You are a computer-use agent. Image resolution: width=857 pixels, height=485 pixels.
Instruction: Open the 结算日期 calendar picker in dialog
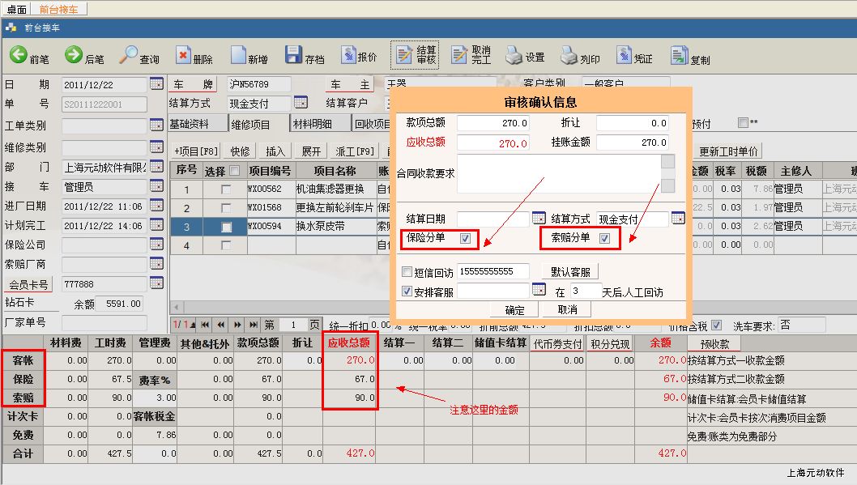pos(539,219)
